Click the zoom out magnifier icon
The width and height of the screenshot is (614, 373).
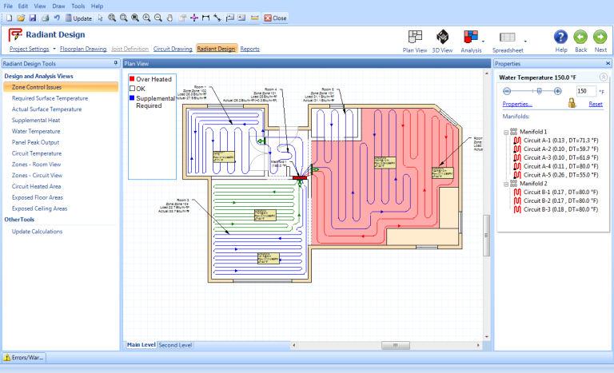point(158,18)
